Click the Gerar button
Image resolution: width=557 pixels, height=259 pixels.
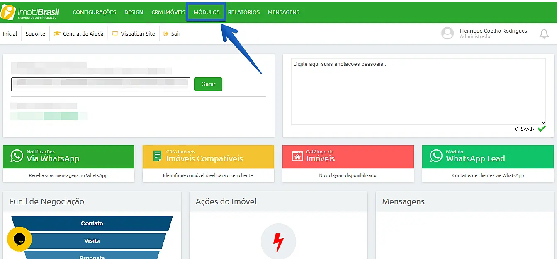coord(208,84)
